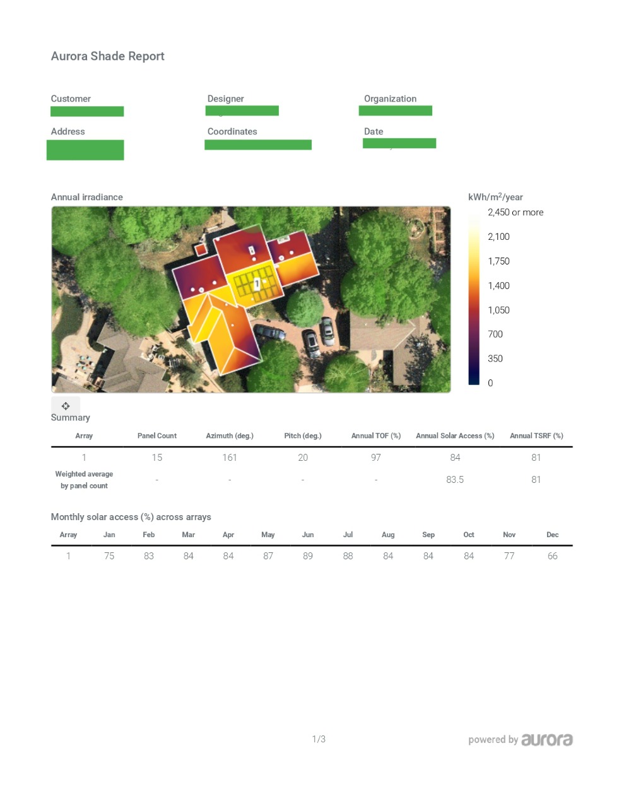The width and height of the screenshot is (624, 808).
Task: Click the Dec monthly solar access value 66
Action: click(x=552, y=556)
